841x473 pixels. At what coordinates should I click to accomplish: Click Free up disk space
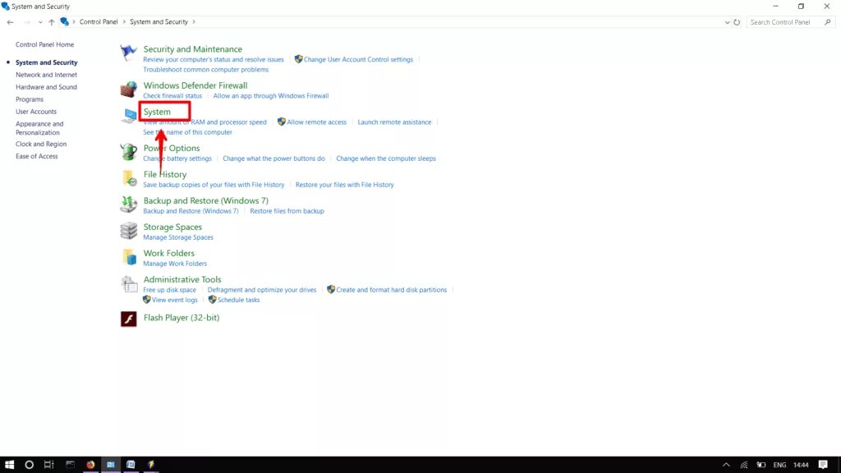[169, 290]
